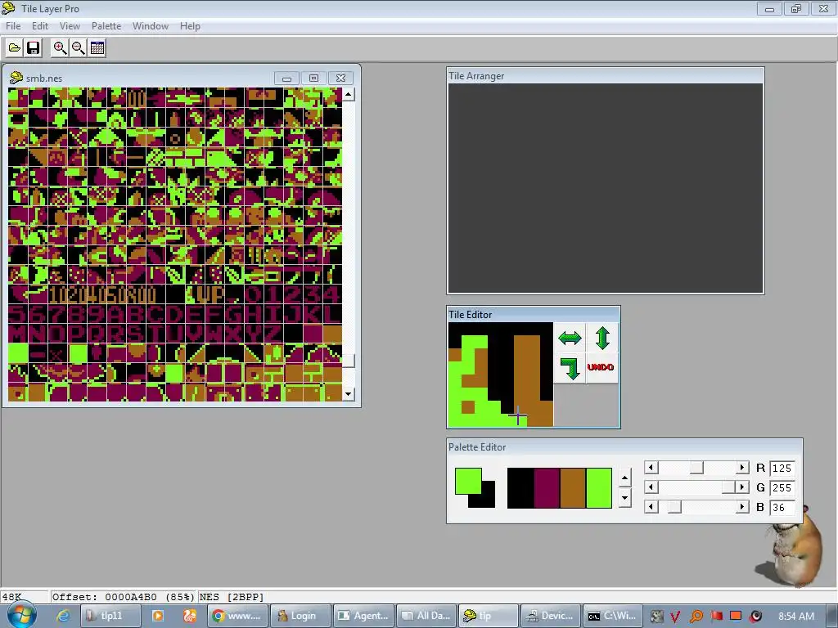Viewport: 838px width, 628px height.
Task: Click the red V tray icon
Action: tap(675, 617)
